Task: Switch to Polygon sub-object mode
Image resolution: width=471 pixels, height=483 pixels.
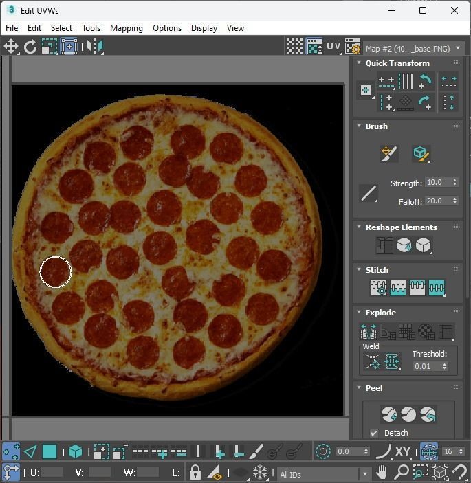Action: (50, 452)
